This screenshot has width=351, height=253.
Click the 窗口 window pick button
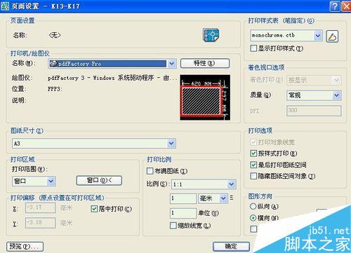(99, 181)
